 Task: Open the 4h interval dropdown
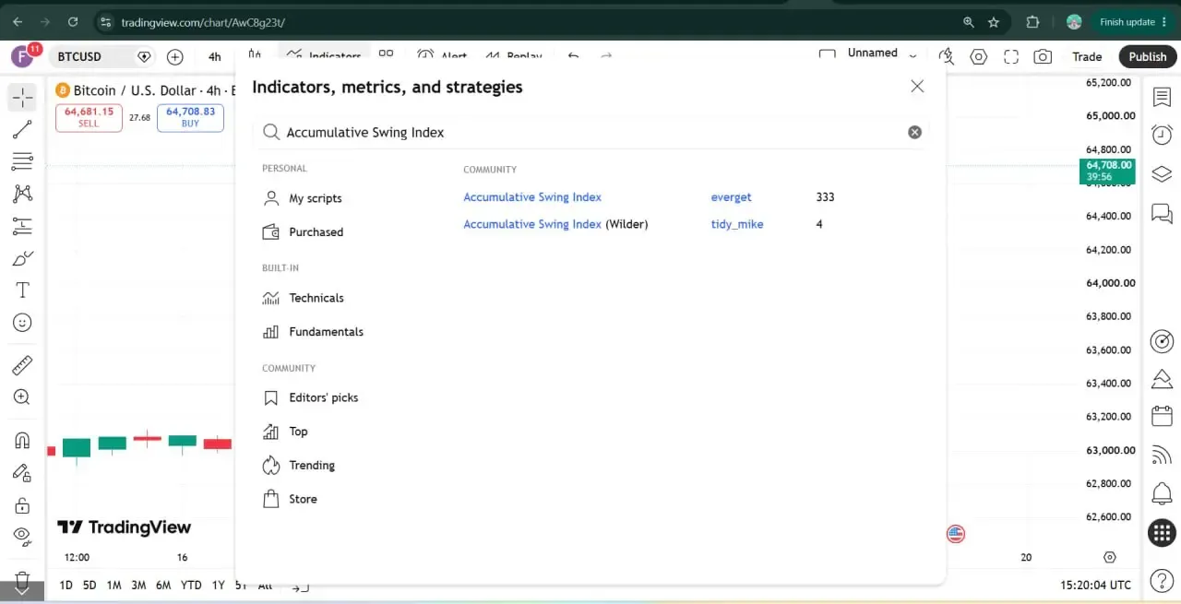215,57
